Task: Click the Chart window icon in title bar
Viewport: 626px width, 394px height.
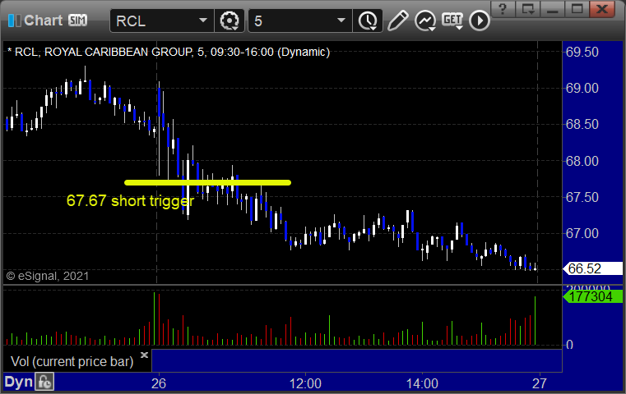Action: click(14, 21)
